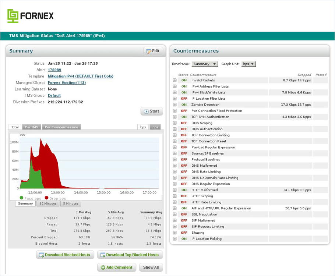
Task: Click the diversion prefix 212.224.112.172/32
Action: tap(66, 102)
